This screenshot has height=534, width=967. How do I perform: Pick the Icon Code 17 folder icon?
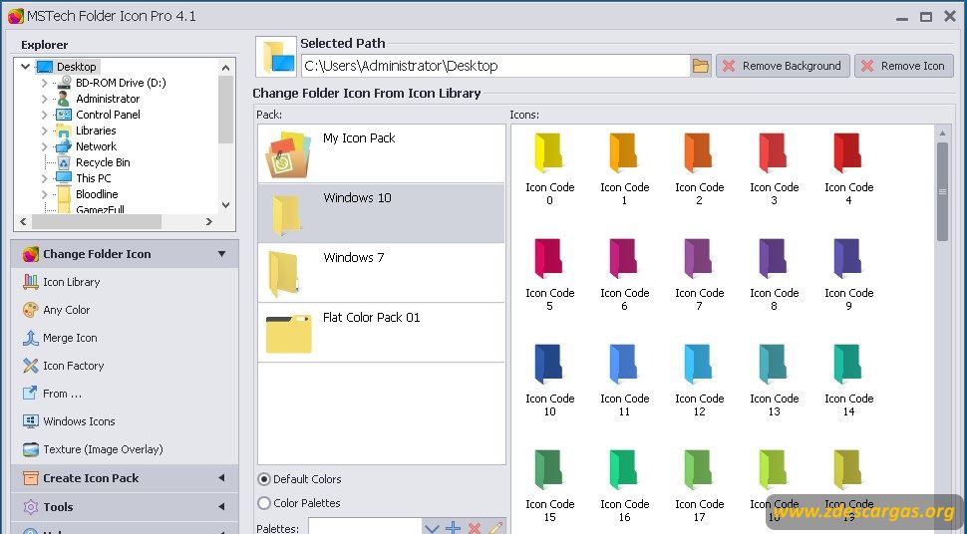coord(699,468)
